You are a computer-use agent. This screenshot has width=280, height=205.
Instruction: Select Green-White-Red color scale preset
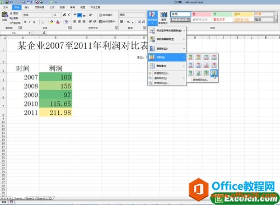pyautogui.click(x=206, y=57)
